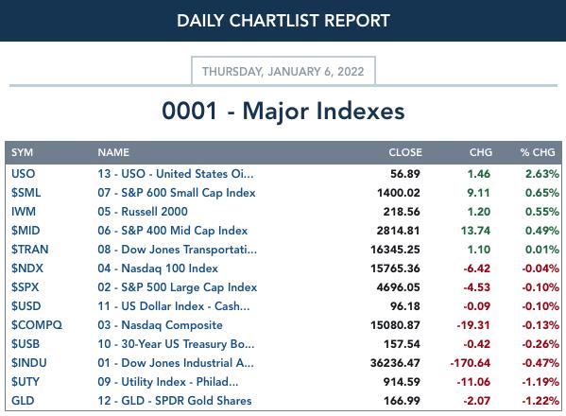Image resolution: width=566 pixels, height=416 pixels.
Task: Open 30-Year US Treasury Bond entry
Action: coord(176,344)
